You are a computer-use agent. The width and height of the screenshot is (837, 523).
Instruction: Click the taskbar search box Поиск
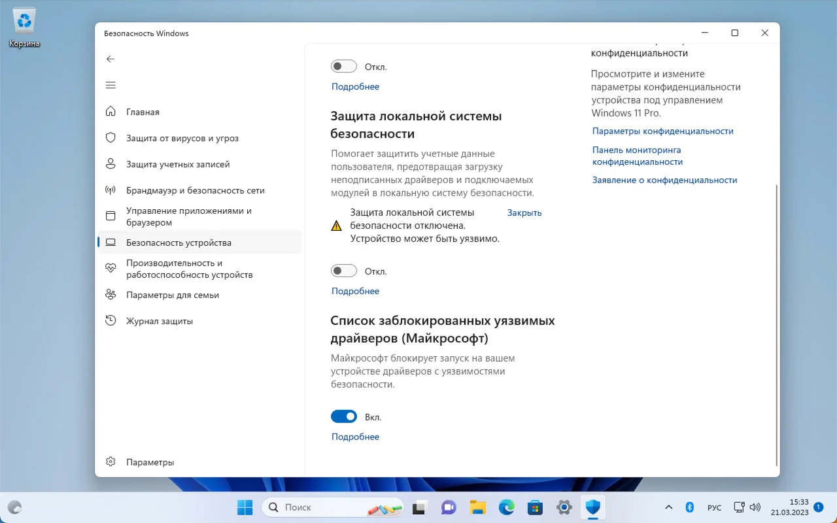332,507
